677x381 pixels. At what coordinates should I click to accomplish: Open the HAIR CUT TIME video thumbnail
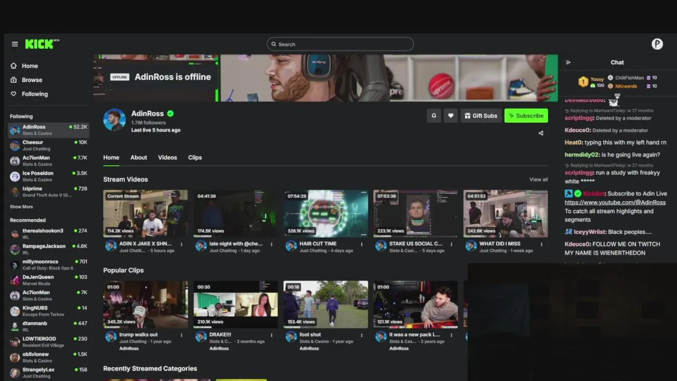pyautogui.click(x=326, y=214)
